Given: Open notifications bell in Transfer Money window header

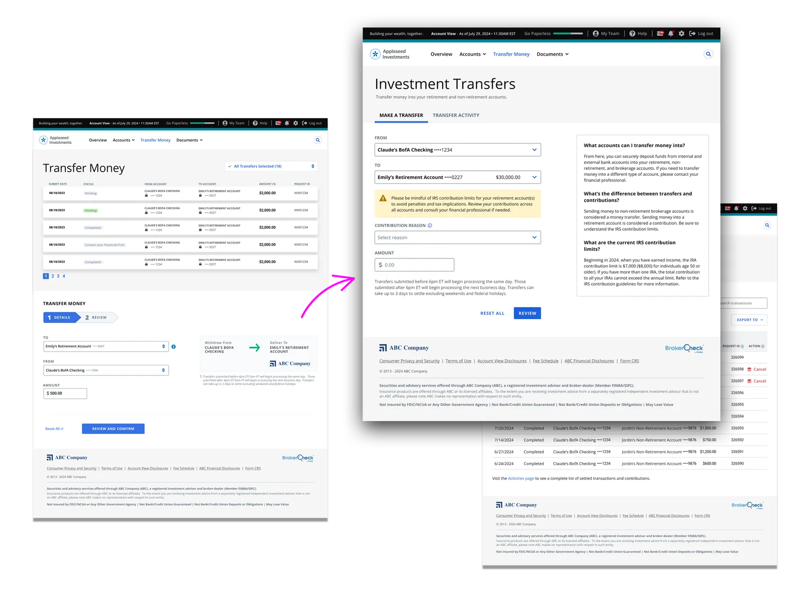Looking at the screenshot, I should coord(287,123).
